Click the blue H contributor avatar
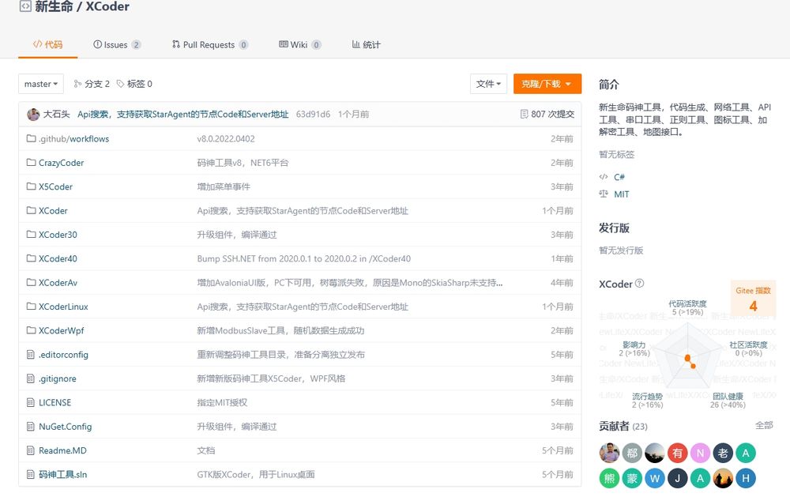Image resolution: width=790 pixels, height=497 pixels. tap(746, 478)
